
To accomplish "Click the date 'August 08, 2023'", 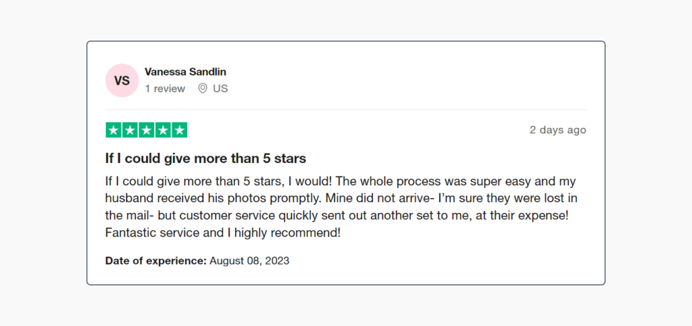I will [x=249, y=260].
